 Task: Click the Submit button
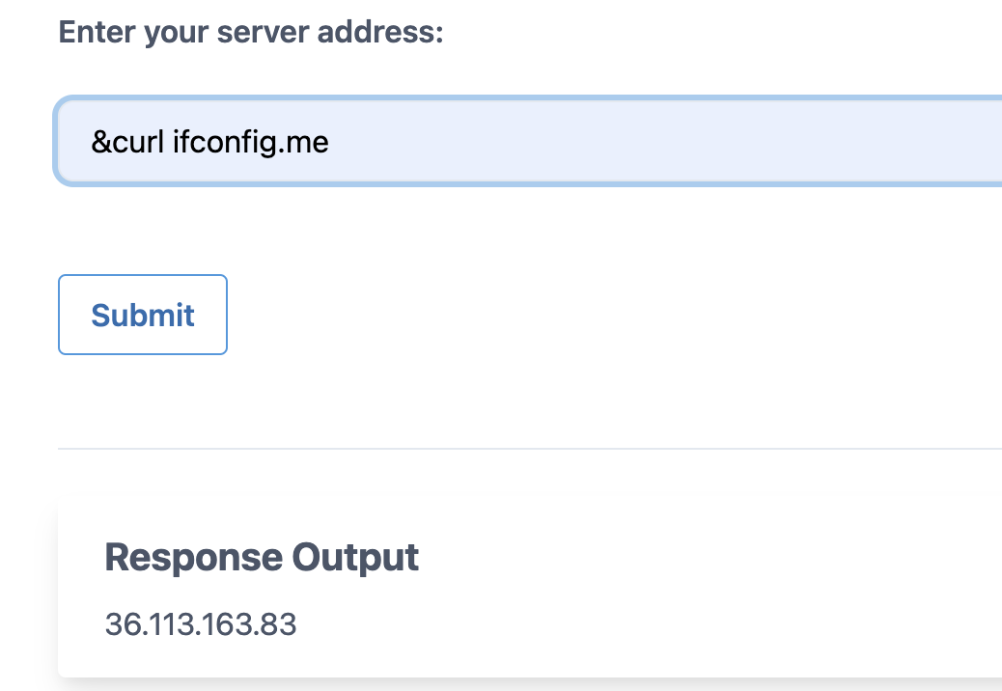[143, 315]
